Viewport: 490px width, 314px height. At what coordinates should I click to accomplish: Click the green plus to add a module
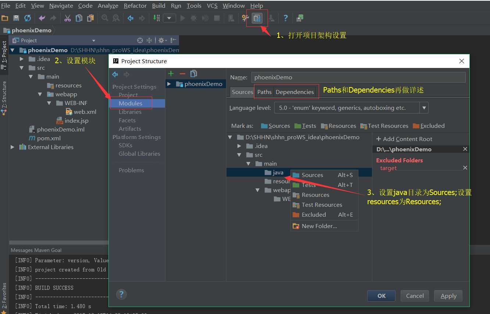point(171,73)
